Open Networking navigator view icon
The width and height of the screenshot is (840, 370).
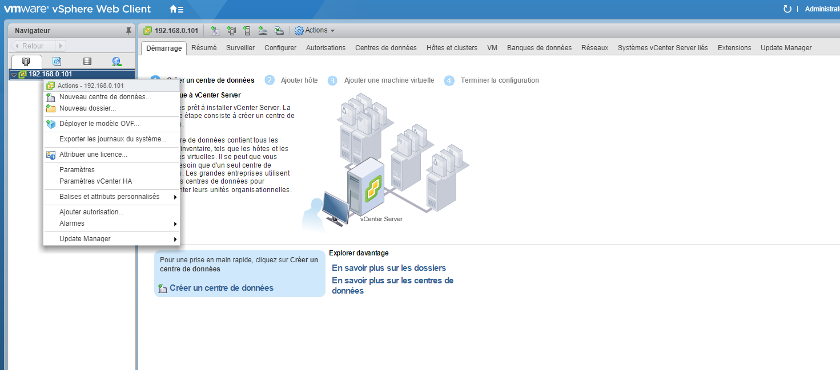click(x=117, y=62)
